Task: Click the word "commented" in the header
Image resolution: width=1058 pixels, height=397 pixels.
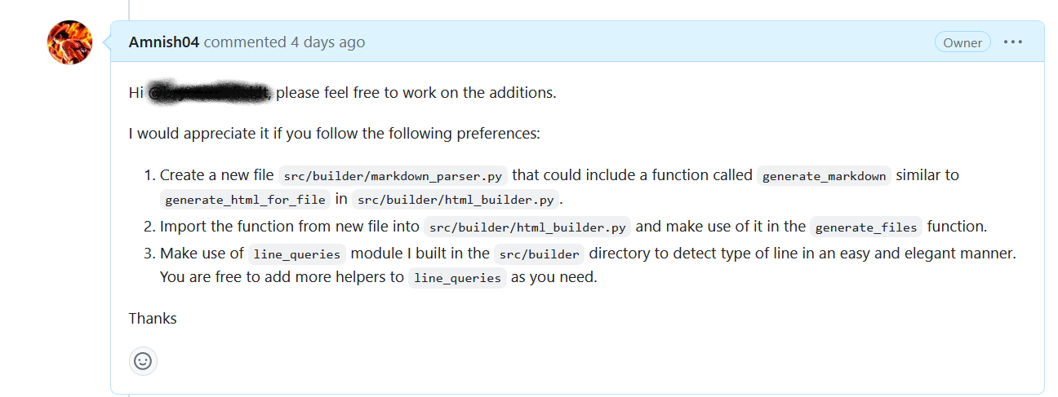Action: coord(245,42)
